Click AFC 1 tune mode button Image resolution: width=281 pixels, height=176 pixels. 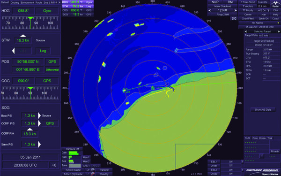[86, 166]
